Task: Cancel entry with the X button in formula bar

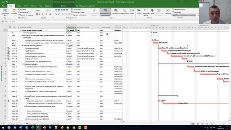Action: pyautogui.click(x=3, y=22)
